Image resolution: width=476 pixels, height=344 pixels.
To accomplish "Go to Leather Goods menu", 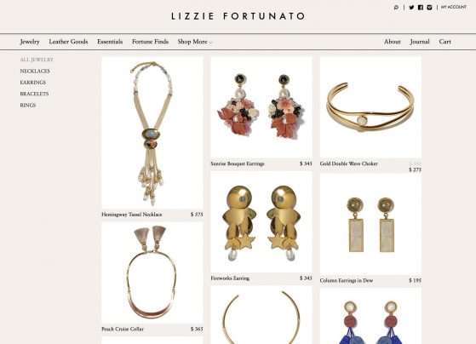I will [68, 42].
